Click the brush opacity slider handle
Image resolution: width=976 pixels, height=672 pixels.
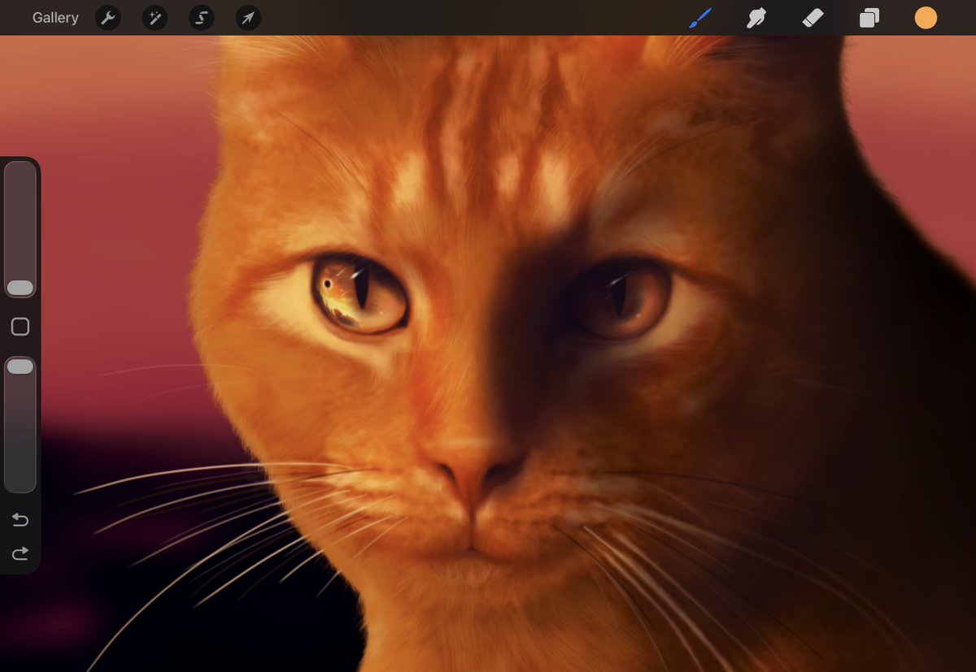point(20,367)
